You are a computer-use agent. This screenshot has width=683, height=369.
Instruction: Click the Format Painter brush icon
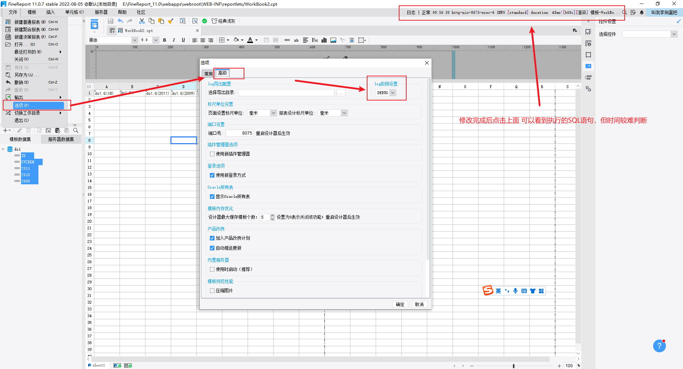171,21
